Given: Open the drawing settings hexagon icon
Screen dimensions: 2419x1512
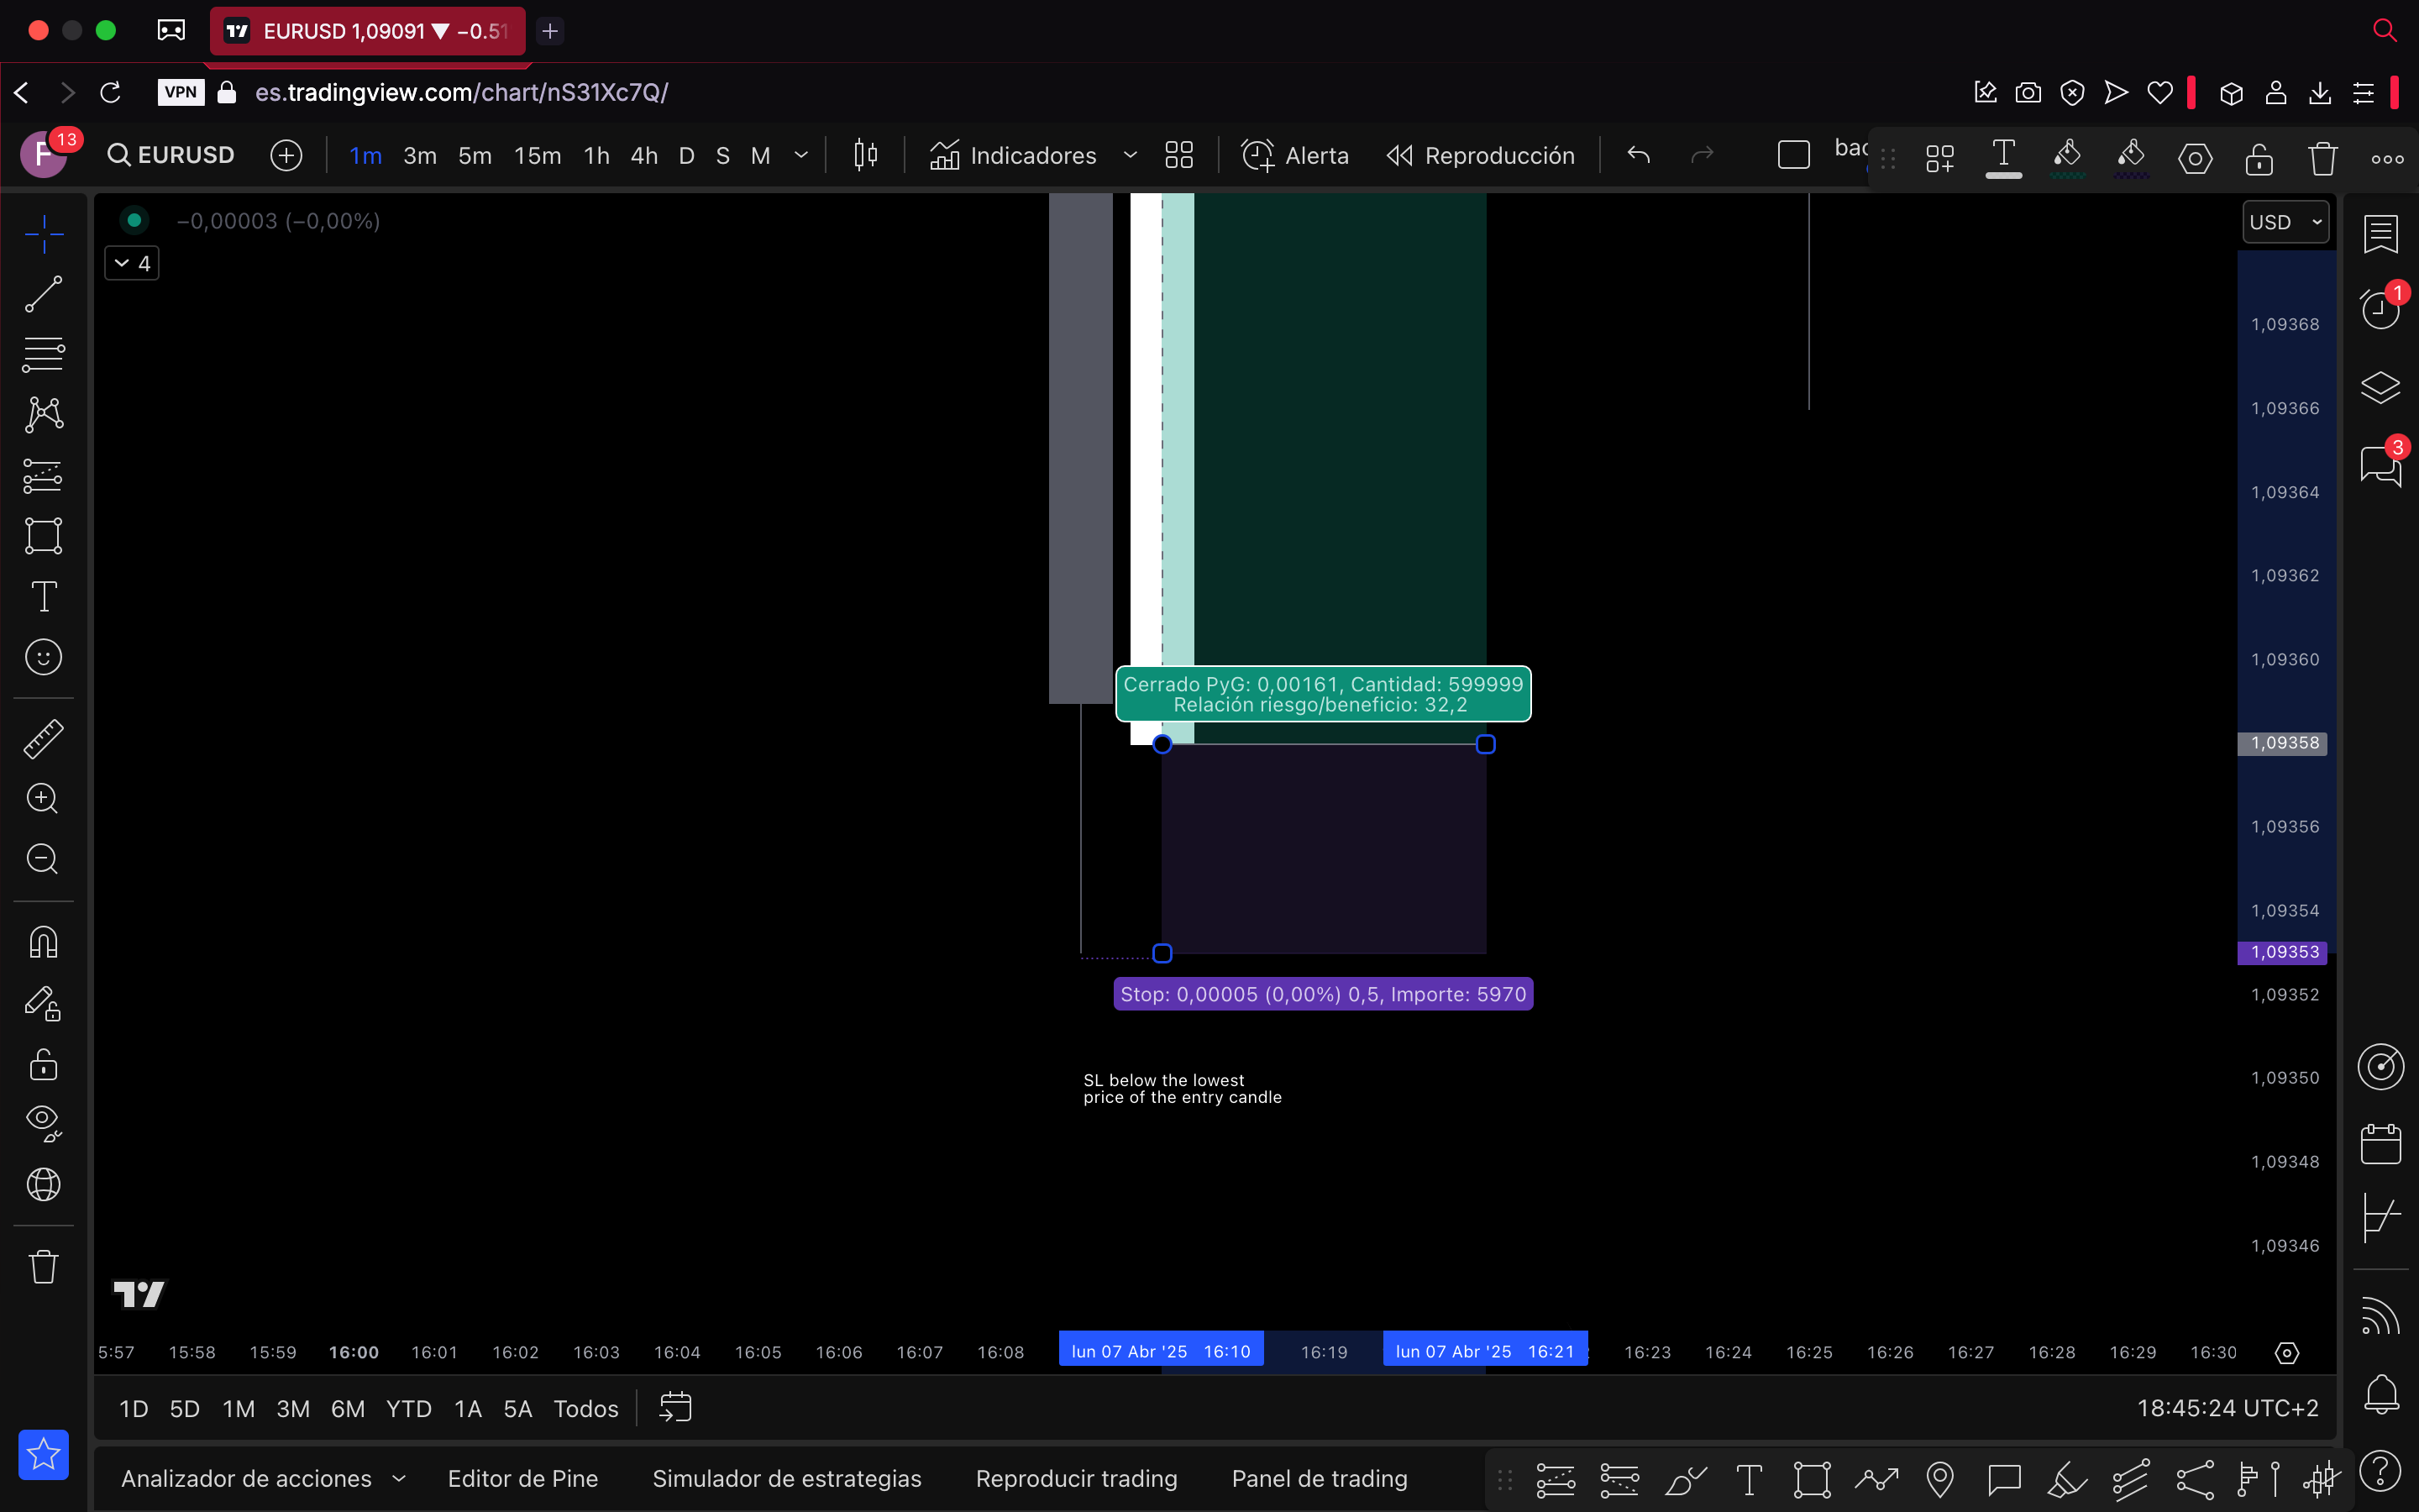Looking at the screenshot, I should 2195,158.
